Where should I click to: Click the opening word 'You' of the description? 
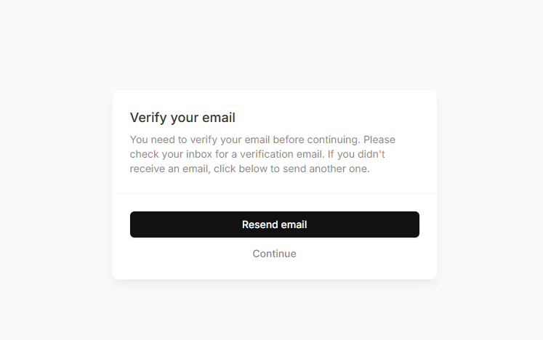click(140, 139)
